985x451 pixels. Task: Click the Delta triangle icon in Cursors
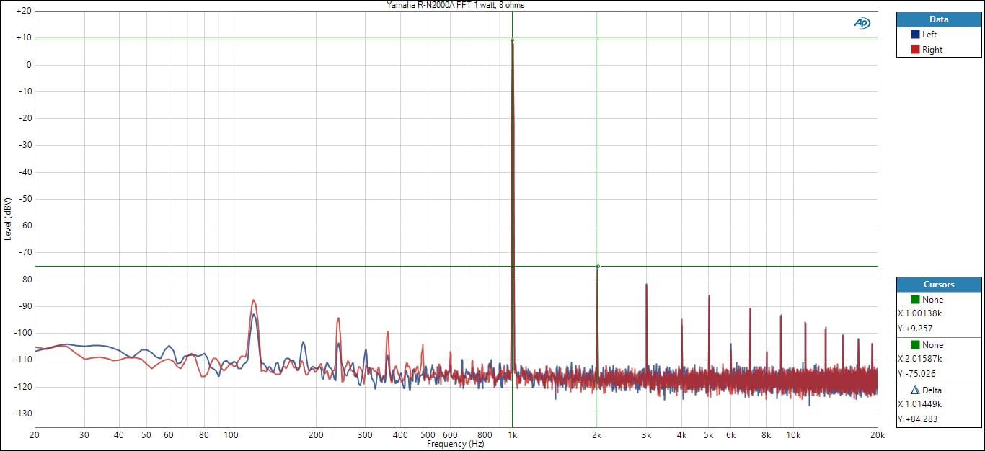(915, 390)
